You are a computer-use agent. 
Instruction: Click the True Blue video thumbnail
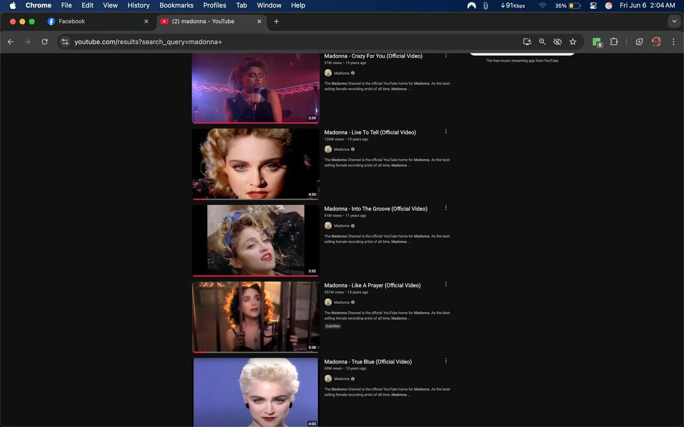[255, 391]
